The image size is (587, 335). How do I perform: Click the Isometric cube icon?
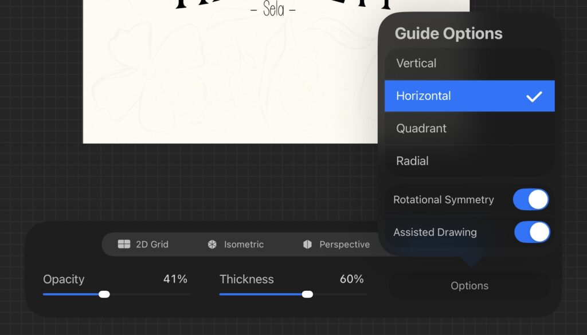tap(212, 245)
